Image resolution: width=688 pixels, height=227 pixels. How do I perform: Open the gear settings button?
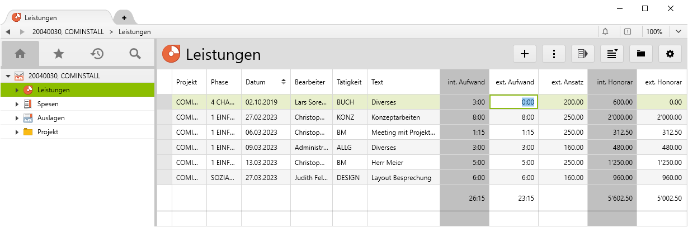click(x=670, y=54)
